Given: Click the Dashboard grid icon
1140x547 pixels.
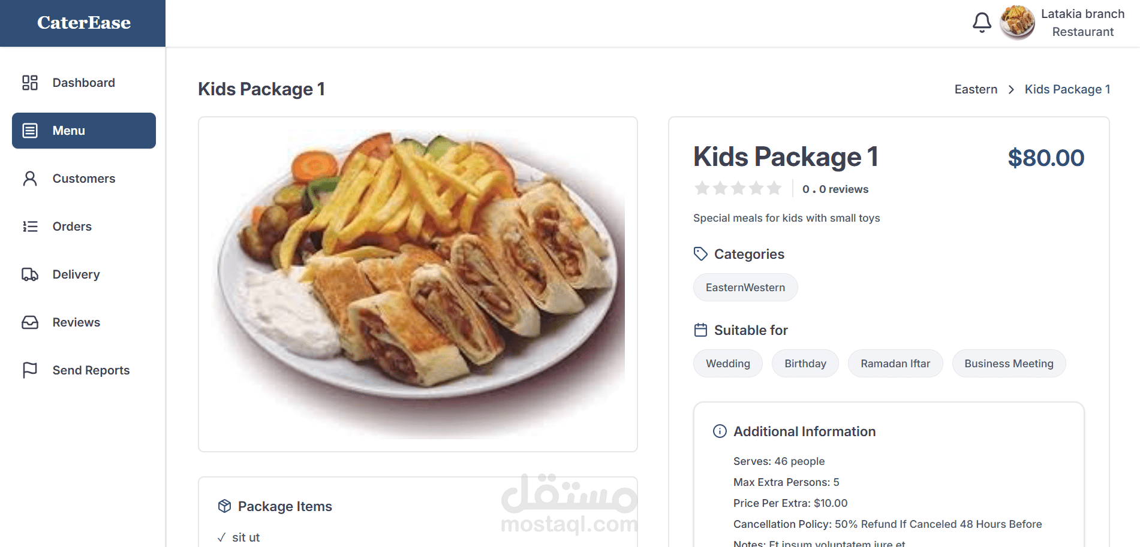Looking at the screenshot, I should pos(30,83).
